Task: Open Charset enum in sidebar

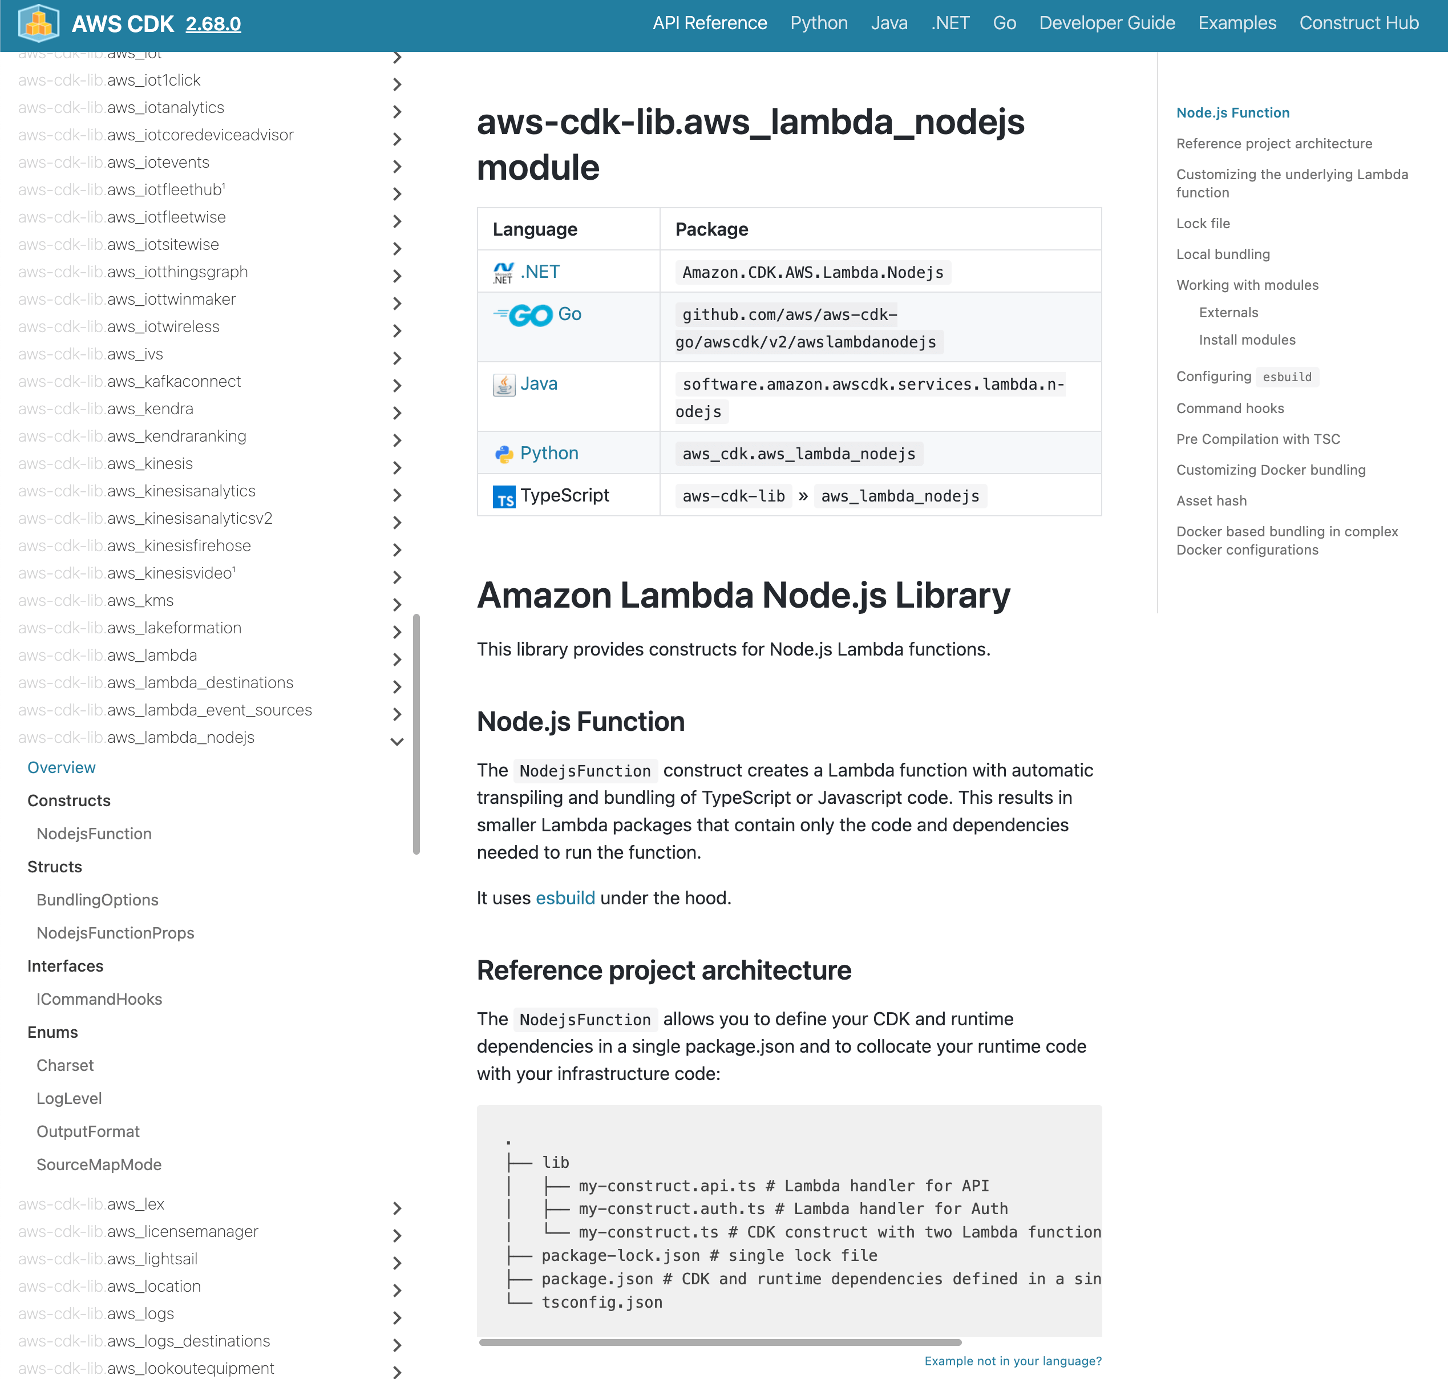Action: tap(66, 1065)
